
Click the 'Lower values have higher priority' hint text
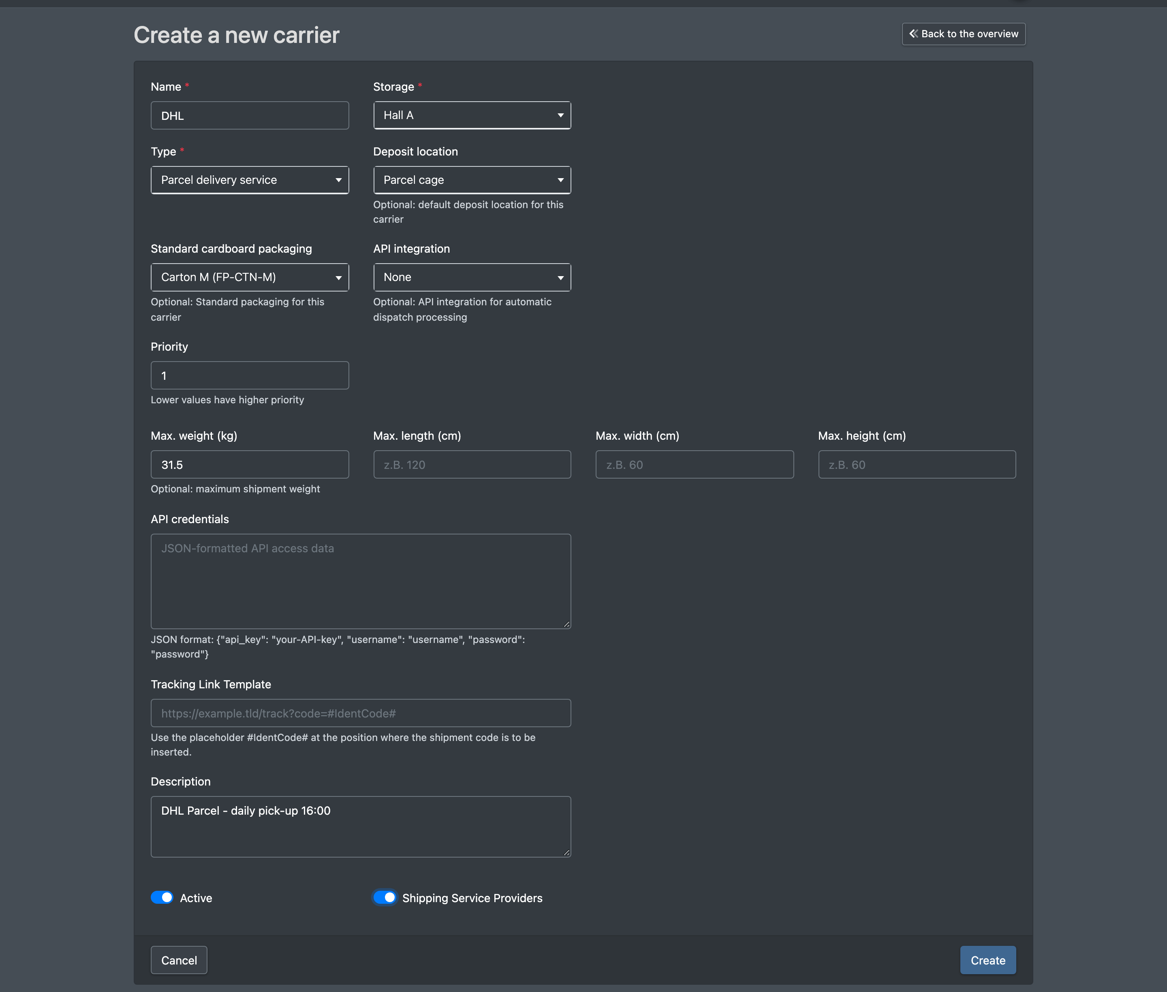click(227, 400)
